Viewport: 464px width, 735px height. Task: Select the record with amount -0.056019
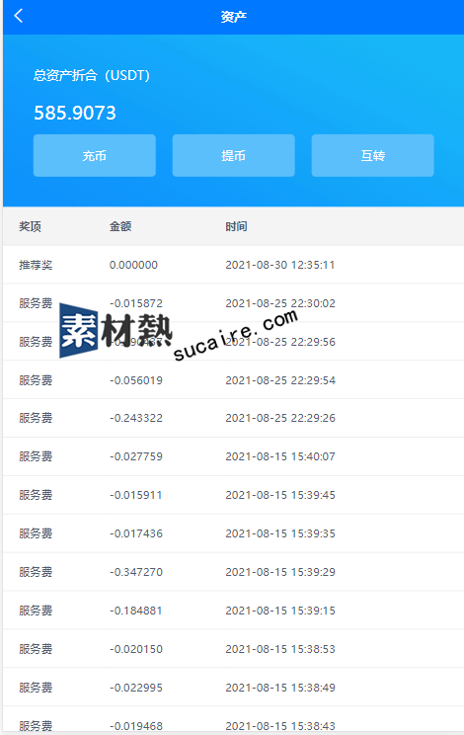click(233, 380)
